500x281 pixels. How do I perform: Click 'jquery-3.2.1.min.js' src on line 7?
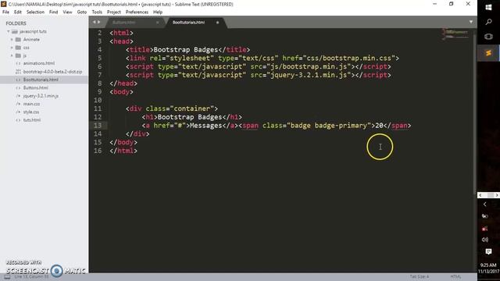309,75
